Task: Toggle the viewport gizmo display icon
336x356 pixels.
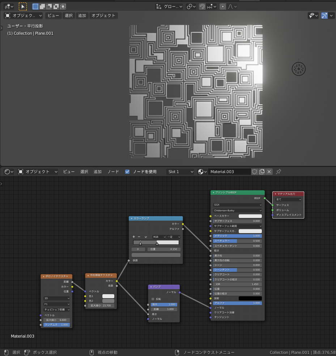Action: (324, 16)
